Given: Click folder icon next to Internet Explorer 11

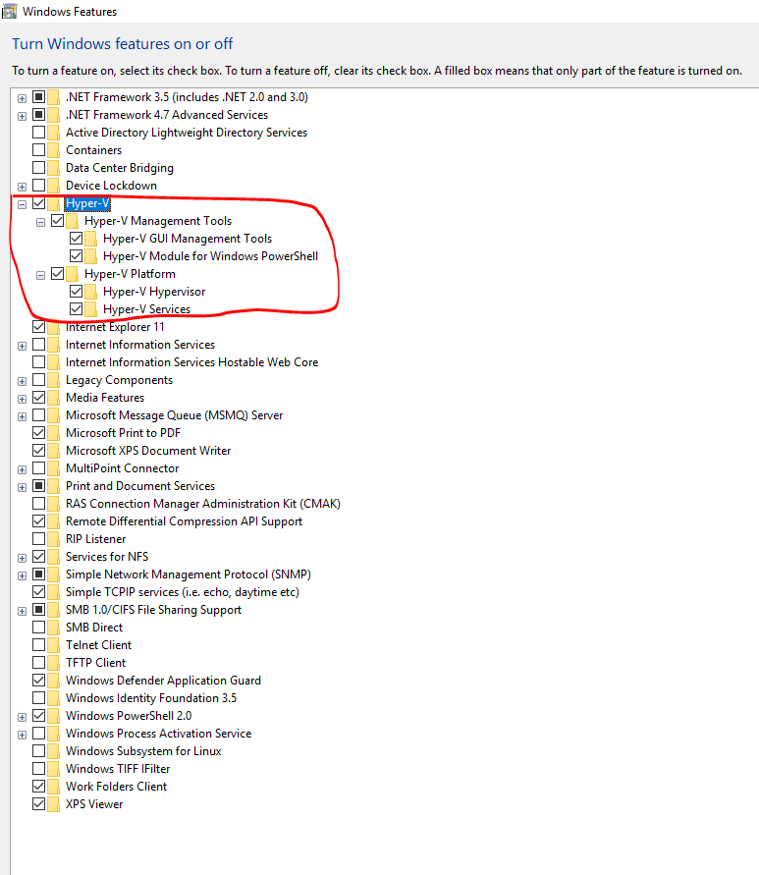Looking at the screenshot, I should click(x=54, y=327).
